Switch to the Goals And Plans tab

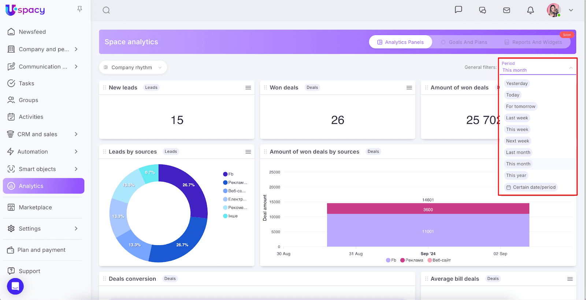tap(464, 42)
